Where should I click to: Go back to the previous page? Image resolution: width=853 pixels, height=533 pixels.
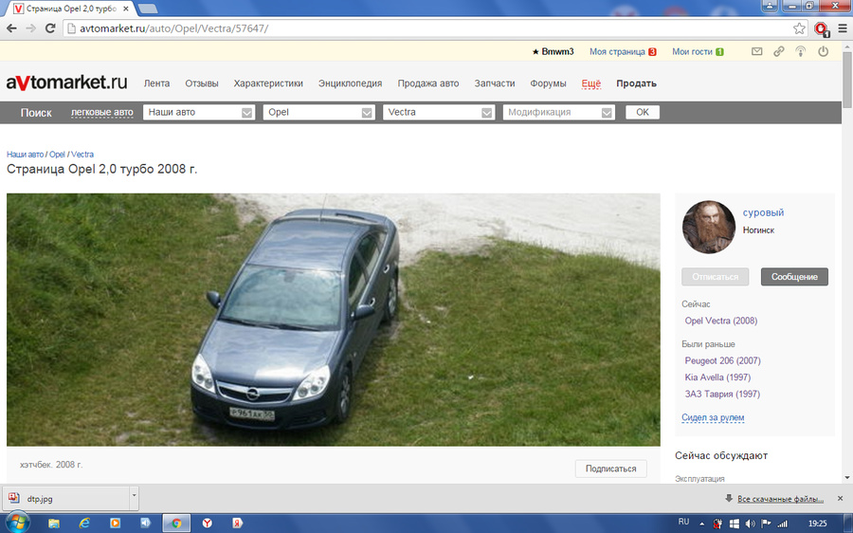tap(11, 28)
